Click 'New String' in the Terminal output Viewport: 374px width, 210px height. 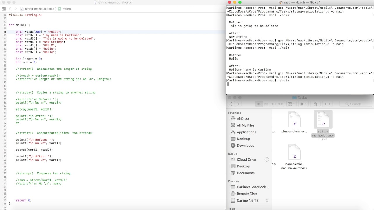pyautogui.click(x=238, y=37)
